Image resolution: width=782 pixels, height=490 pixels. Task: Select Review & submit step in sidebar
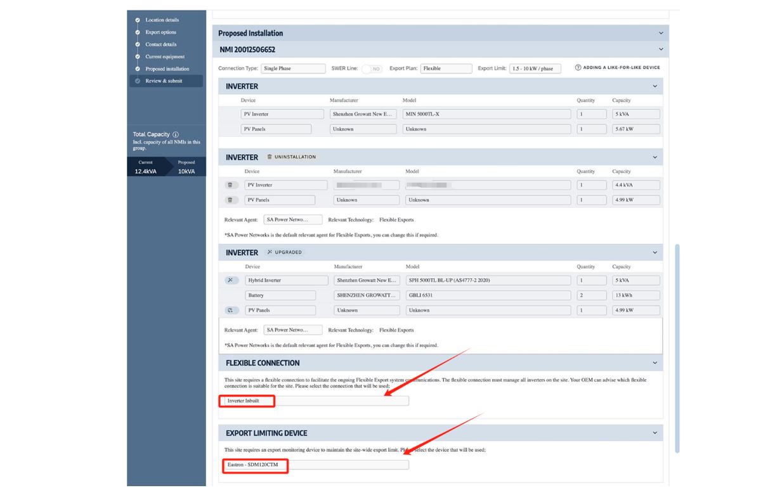(164, 81)
